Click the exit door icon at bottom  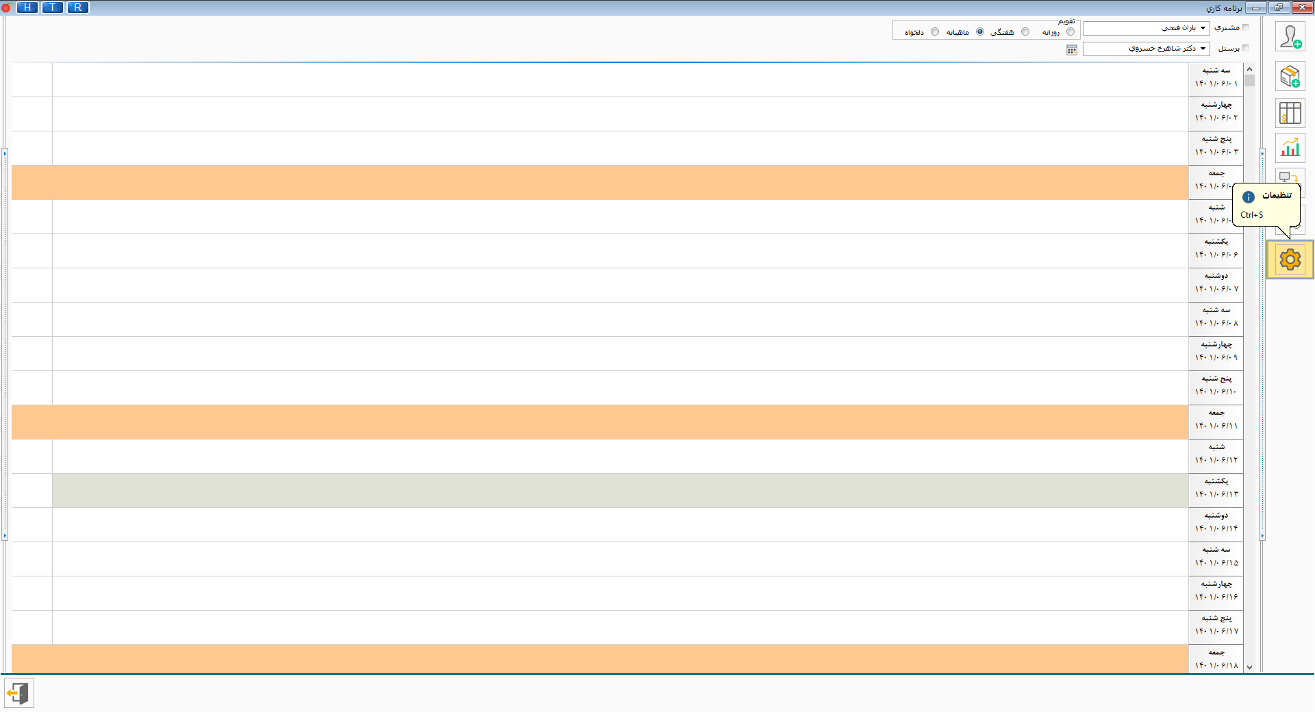[x=18, y=694]
